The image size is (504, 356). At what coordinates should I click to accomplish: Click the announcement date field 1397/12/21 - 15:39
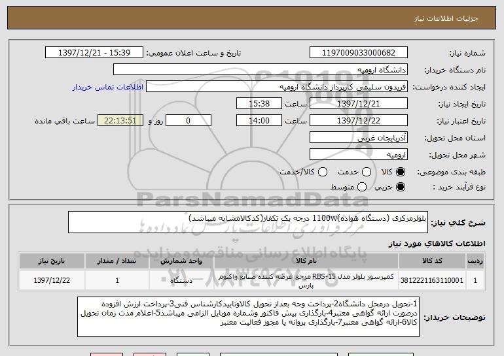pos(94,53)
